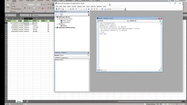Click the Reset stop icon in VBA toolbar
Viewport: 187px width, 105px height.
click(x=86, y=9)
